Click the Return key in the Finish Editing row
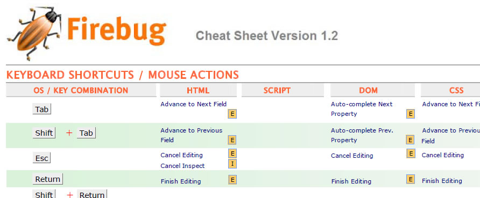Screen dimensions: 480x198 pyautogui.click(x=48, y=179)
